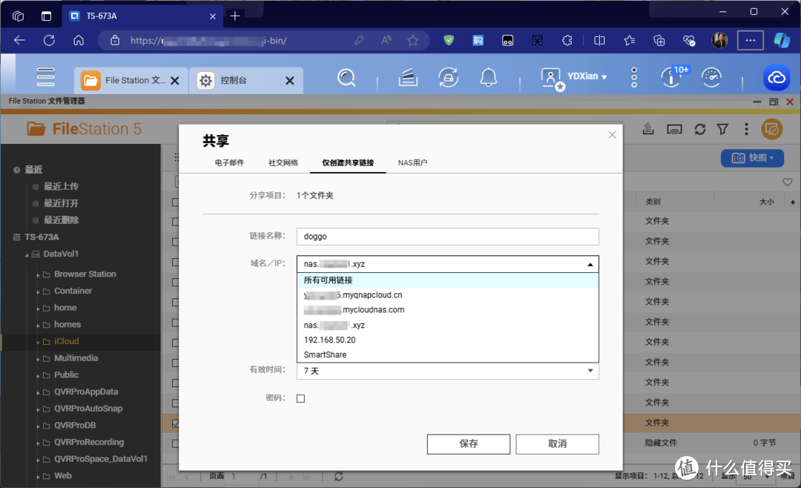The image size is (801, 488).
Task: Switch to the 电子邮件 tab
Action: [229, 162]
